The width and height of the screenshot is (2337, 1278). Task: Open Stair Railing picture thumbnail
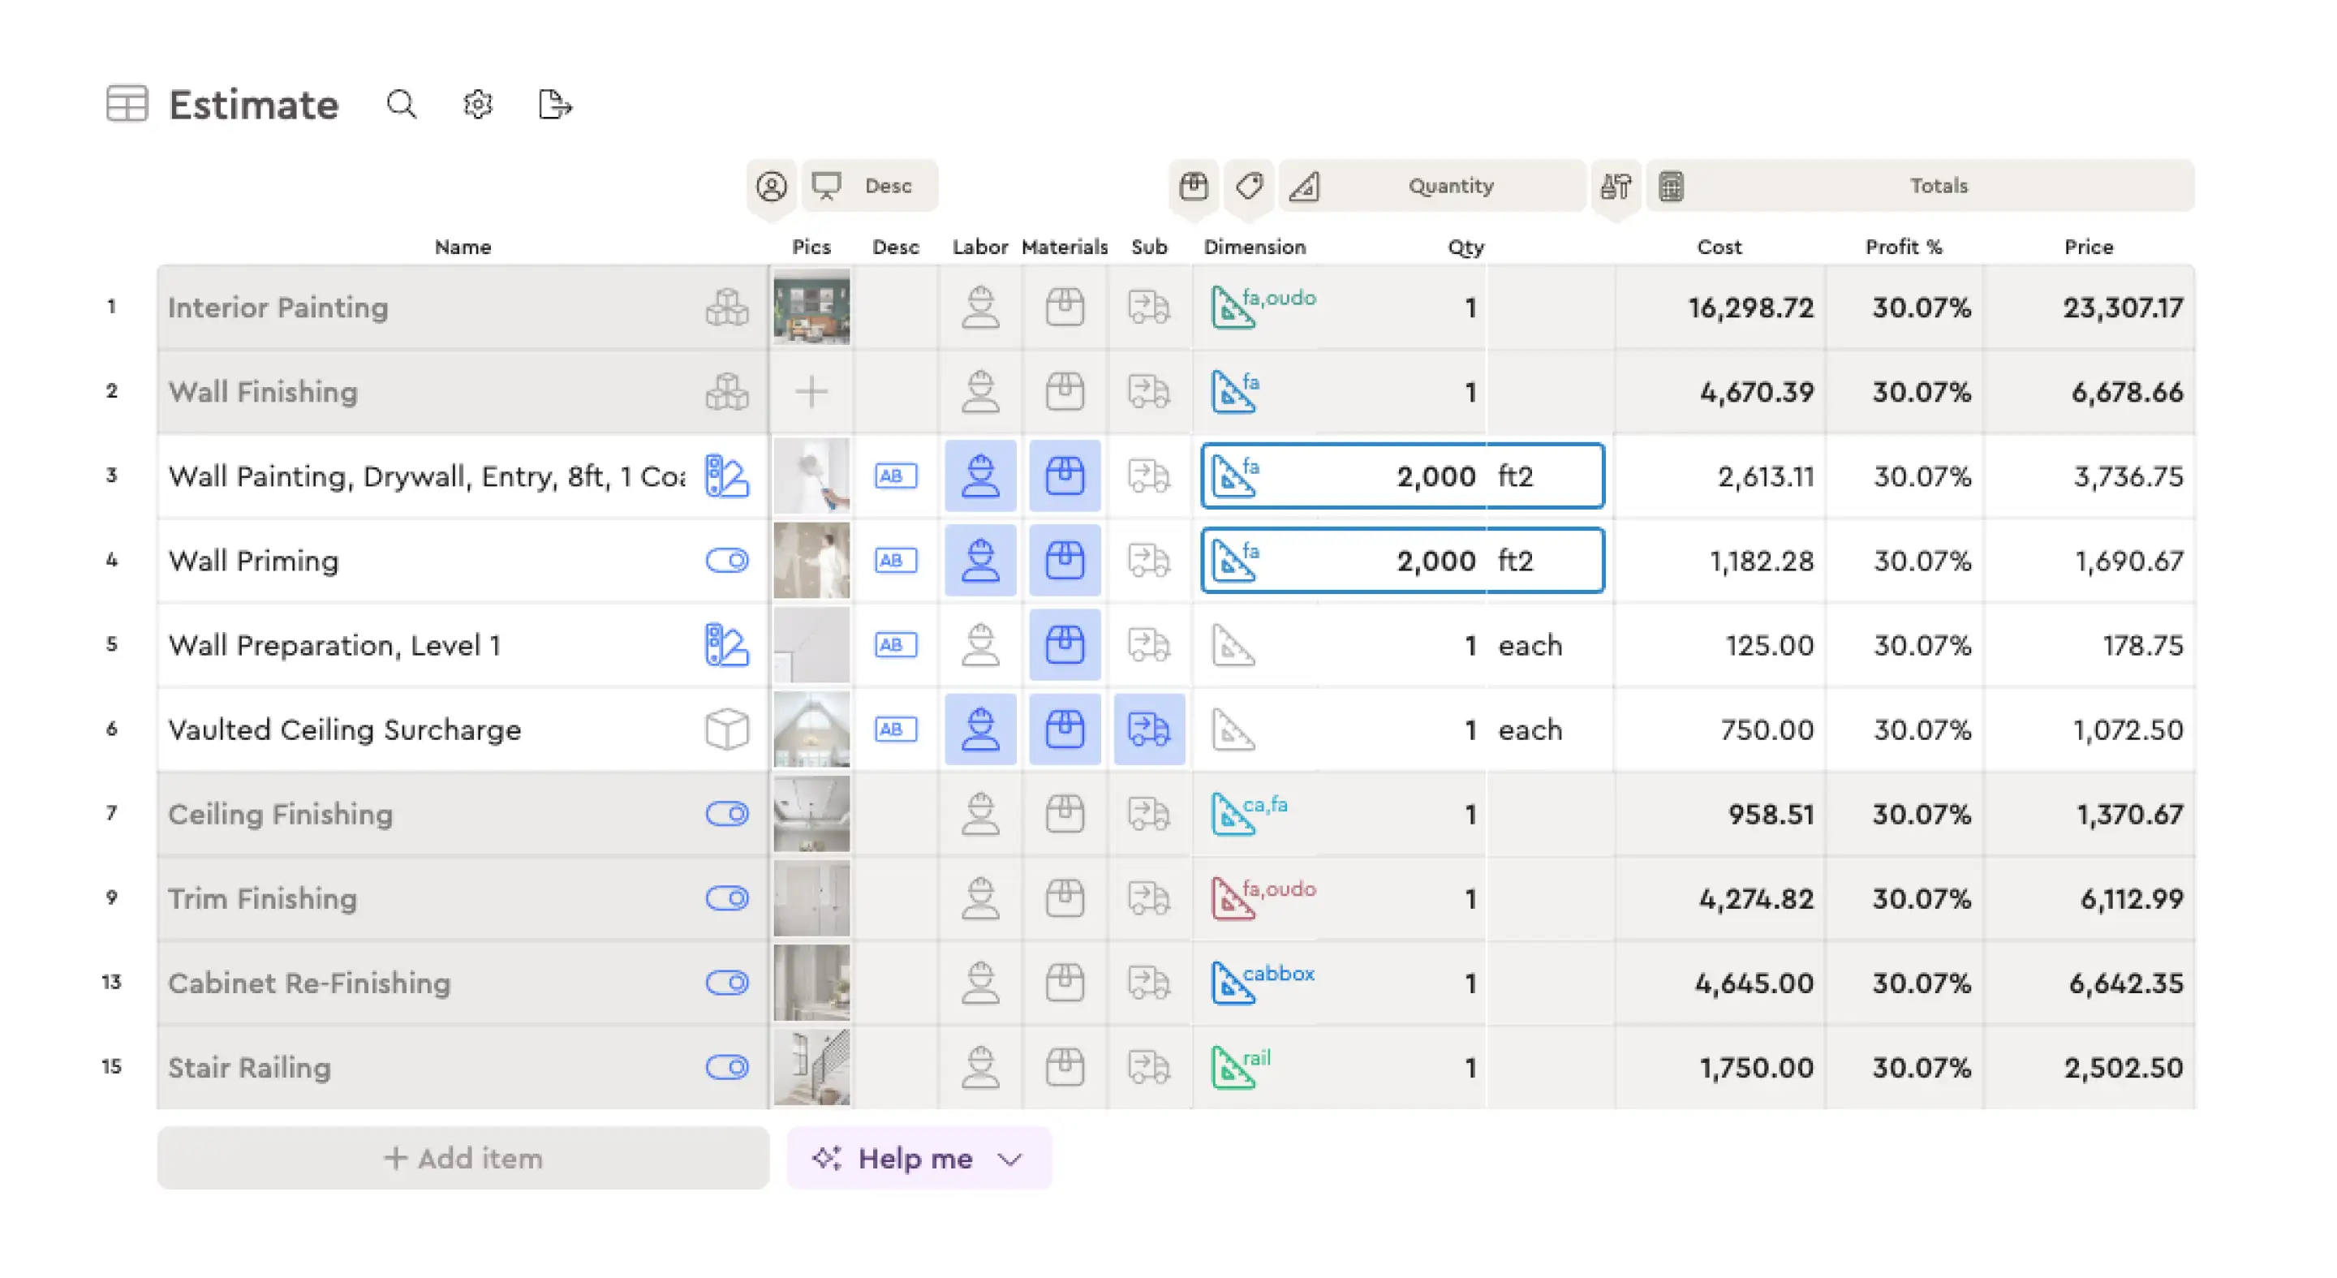coord(811,1067)
